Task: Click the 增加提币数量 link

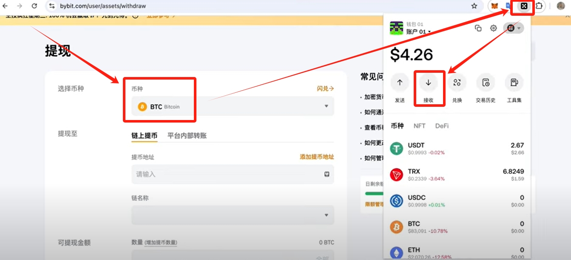Action: [x=161, y=243]
